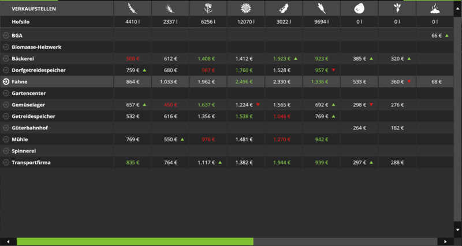Click the wheat crop column icon
Viewport: 462px width, 246px height.
(x=132, y=8)
